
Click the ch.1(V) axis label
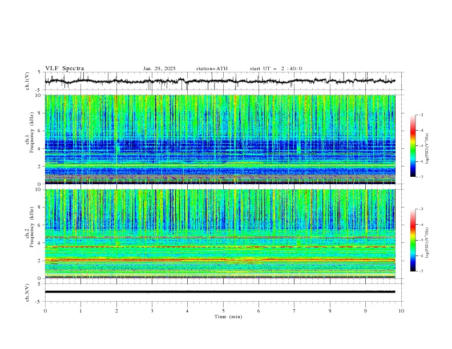pyautogui.click(x=27, y=81)
